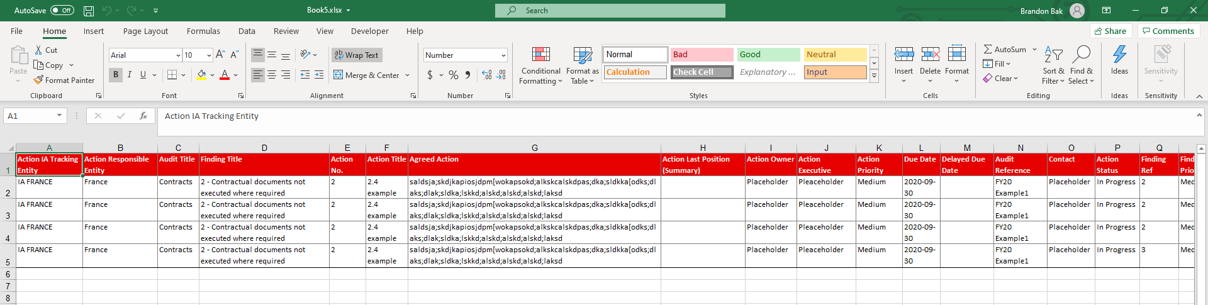Screen dimensions: 1208x305
Task: Open the Comments button
Action: (x=1168, y=31)
